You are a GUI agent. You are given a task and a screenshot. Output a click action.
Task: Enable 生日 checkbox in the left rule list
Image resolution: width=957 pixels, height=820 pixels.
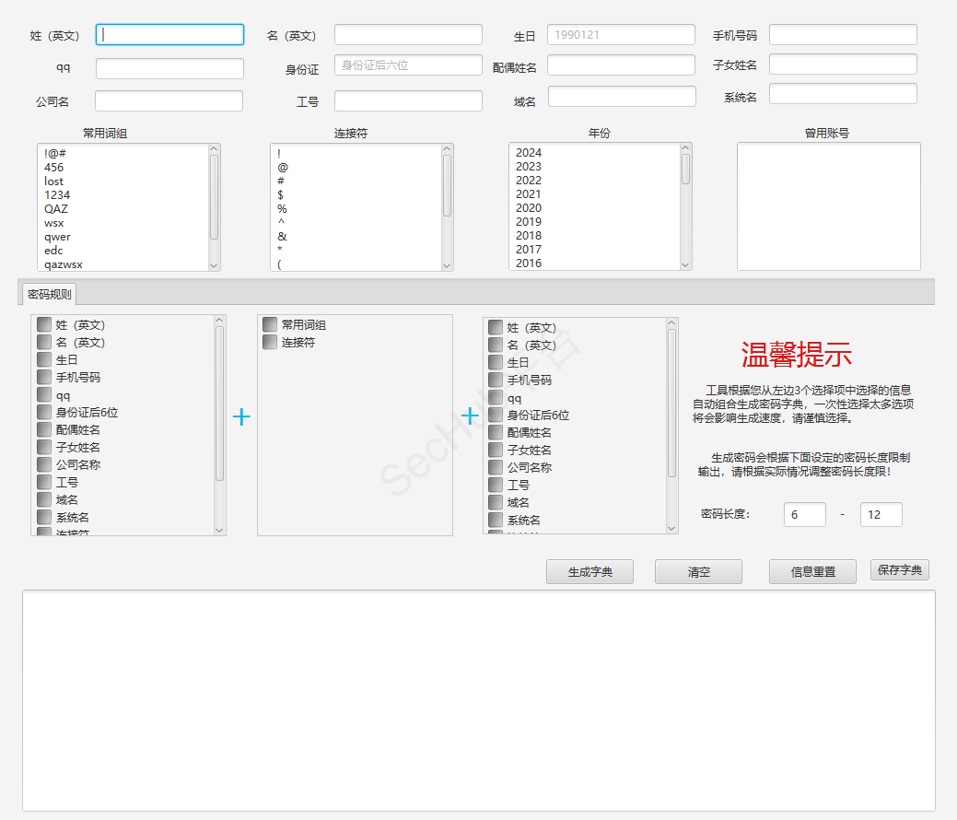44,360
